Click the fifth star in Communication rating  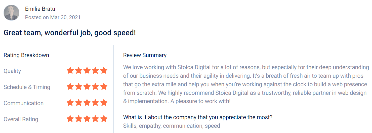click(104, 103)
